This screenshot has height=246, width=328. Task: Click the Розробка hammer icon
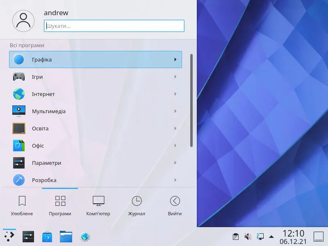pyautogui.click(x=18, y=180)
